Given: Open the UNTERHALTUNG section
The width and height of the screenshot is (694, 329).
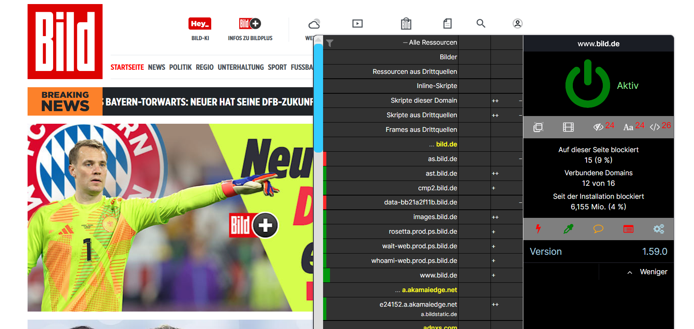Looking at the screenshot, I should [x=241, y=67].
